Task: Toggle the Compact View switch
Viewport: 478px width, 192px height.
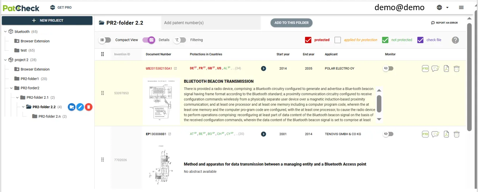Action: click(x=105, y=40)
